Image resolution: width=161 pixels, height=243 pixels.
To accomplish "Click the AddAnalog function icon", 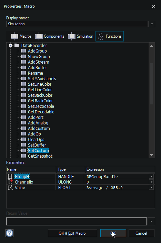I will click(23, 123).
